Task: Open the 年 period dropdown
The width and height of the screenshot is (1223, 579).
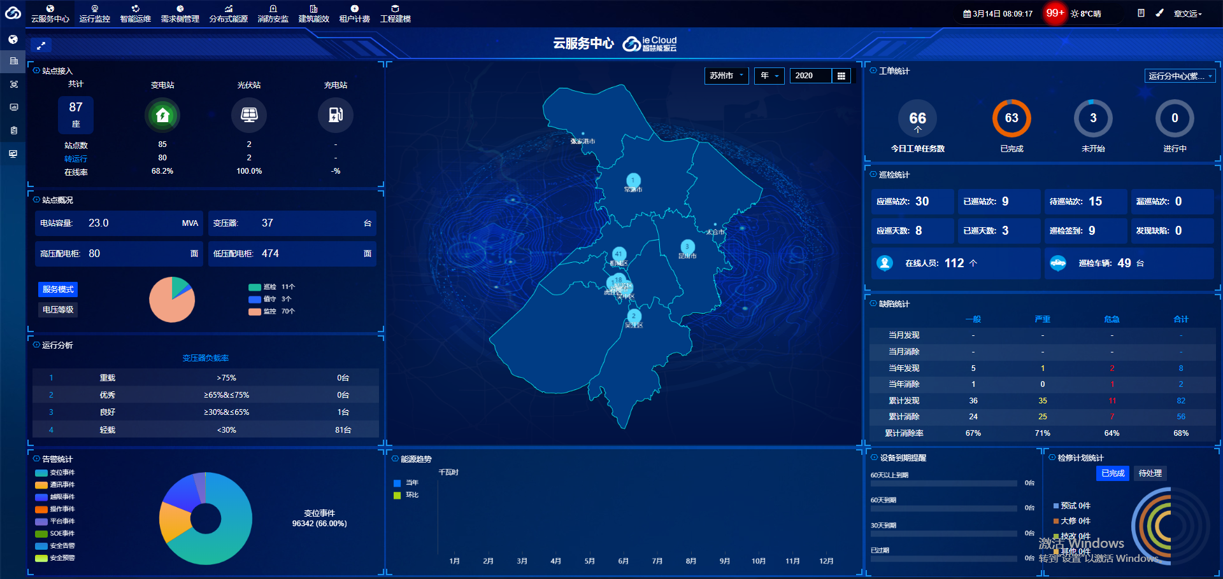Action: 769,76
